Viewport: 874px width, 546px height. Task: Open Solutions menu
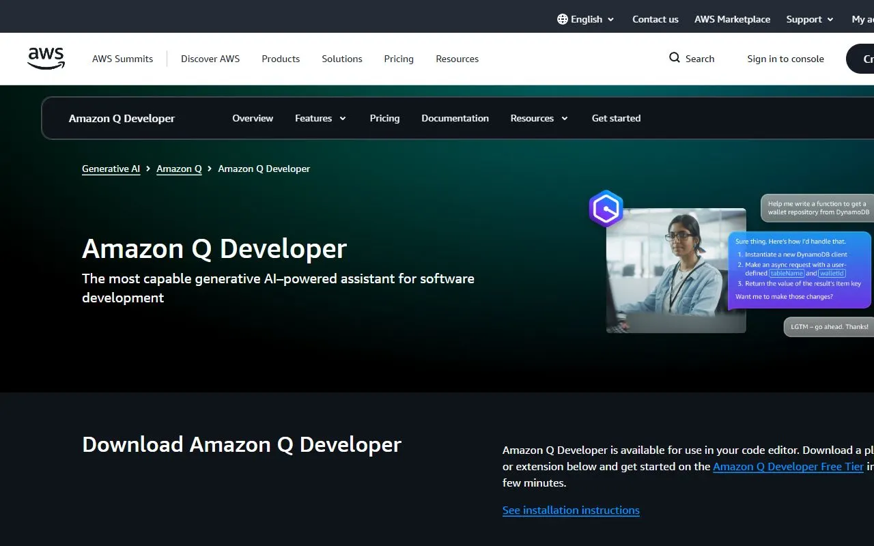tap(342, 59)
